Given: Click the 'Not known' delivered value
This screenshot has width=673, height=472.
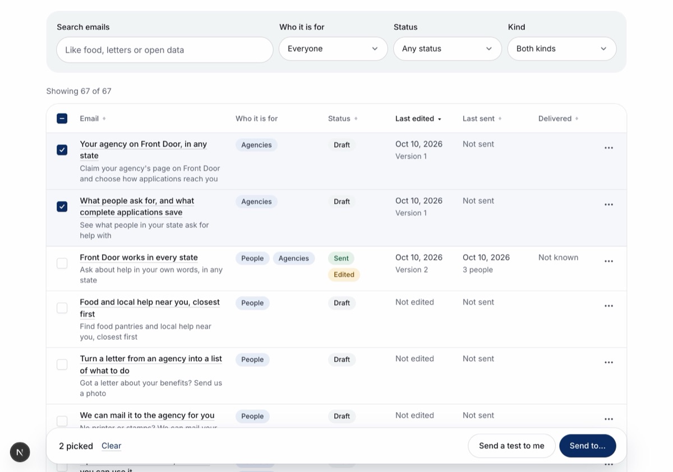Looking at the screenshot, I should (x=558, y=258).
